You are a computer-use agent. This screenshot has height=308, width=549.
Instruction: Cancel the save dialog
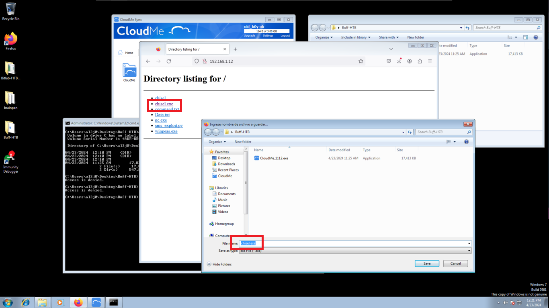tap(455, 263)
